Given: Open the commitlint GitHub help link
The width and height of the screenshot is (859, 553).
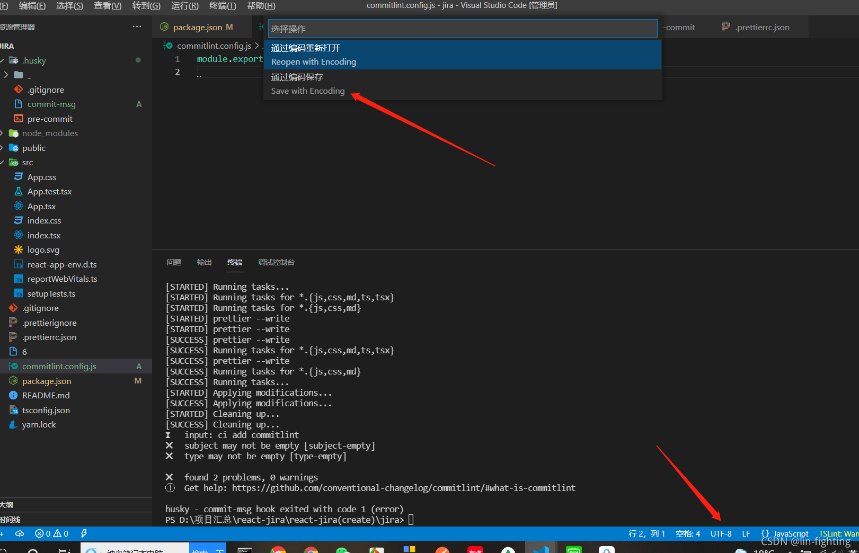Looking at the screenshot, I should (x=403, y=488).
